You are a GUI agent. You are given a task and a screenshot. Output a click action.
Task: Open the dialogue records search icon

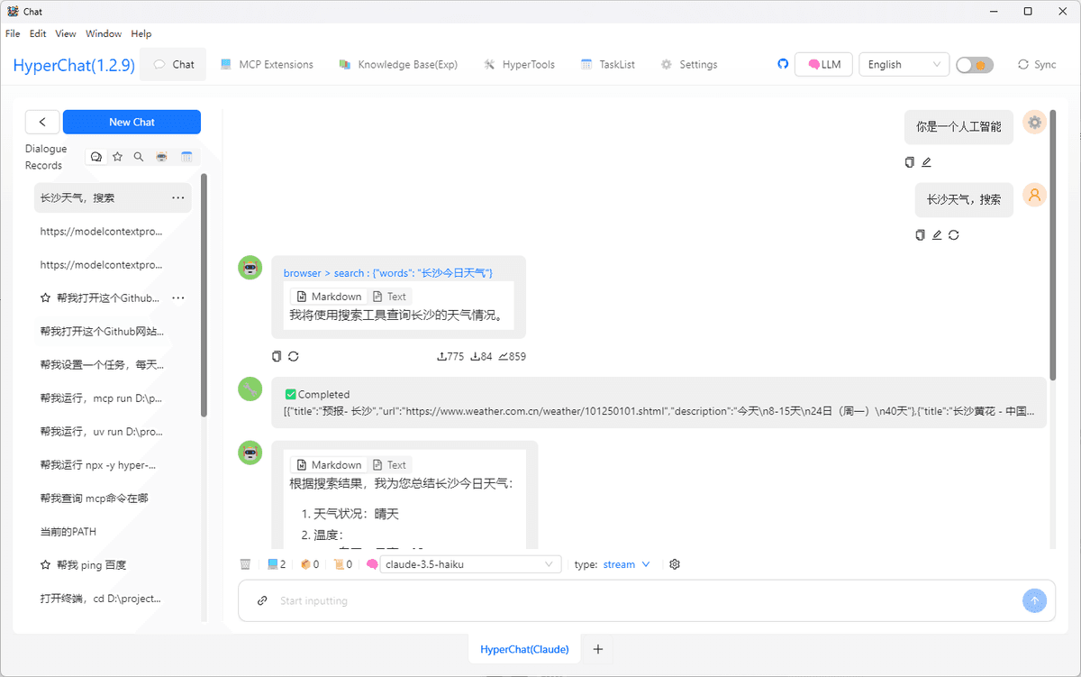[139, 157]
